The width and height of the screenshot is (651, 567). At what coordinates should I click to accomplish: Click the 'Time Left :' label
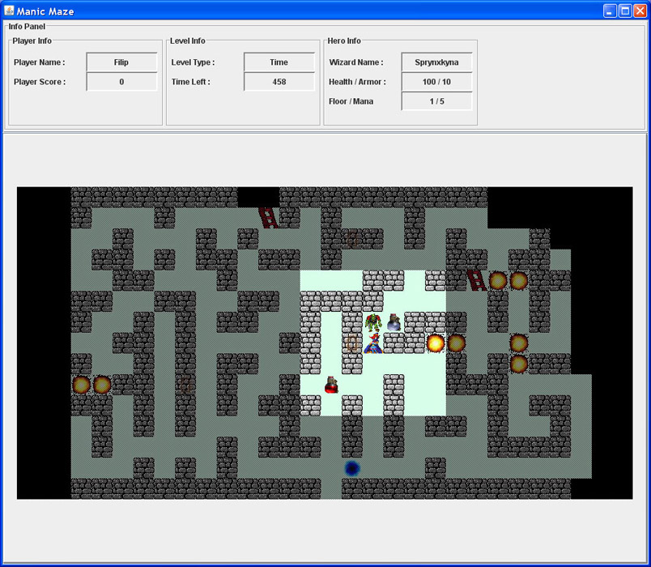(x=191, y=82)
